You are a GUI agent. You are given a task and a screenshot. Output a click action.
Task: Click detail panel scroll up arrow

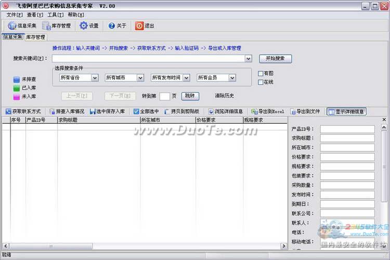[x=384, y=127]
